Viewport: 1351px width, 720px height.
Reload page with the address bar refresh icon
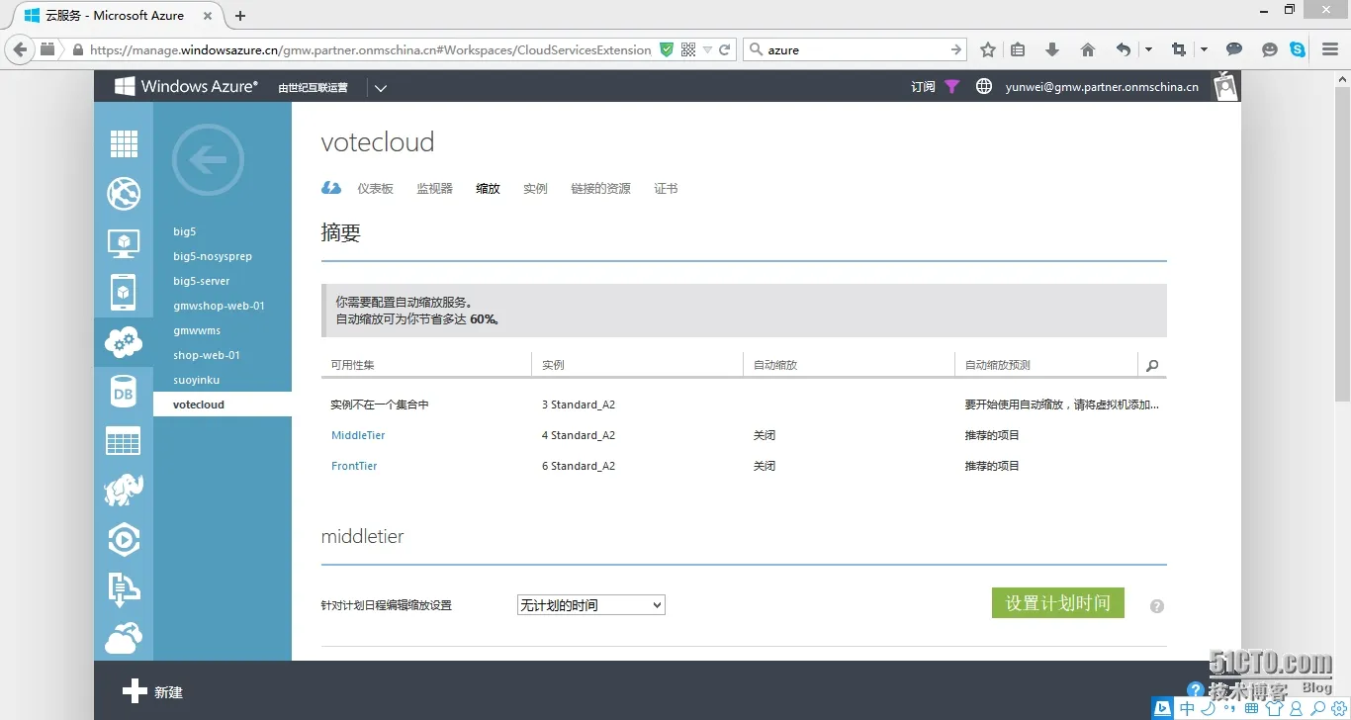(724, 49)
